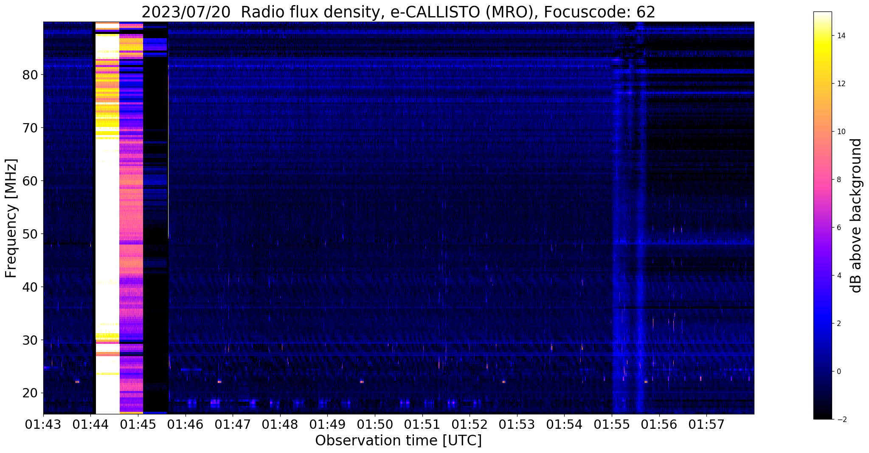The image size is (869, 453).
Task: Click the 01:48 time tick label
Action: (x=280, y=424)
